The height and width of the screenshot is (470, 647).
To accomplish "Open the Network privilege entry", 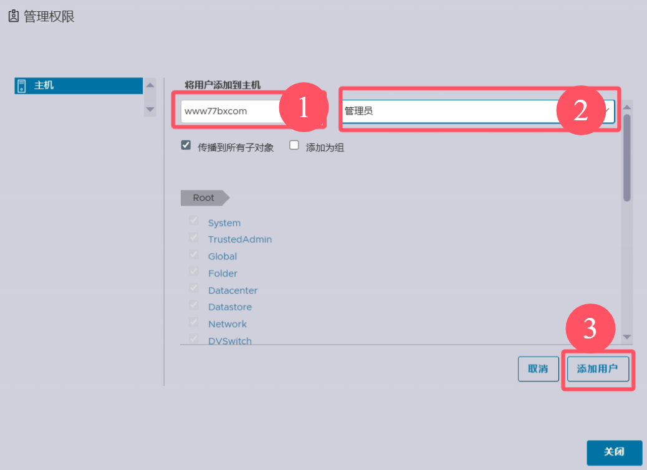I will tap(227, 324).
